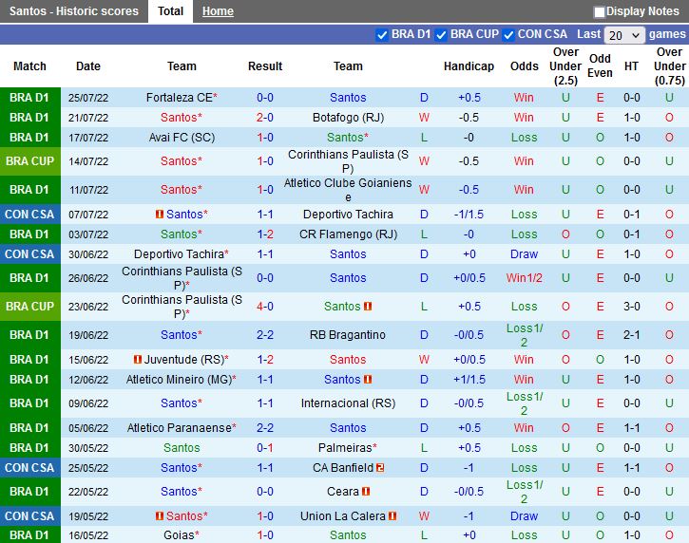The image size is (689, 543).
Task: Open Fortaleza CE team link
Action: [x=180, y=98]
